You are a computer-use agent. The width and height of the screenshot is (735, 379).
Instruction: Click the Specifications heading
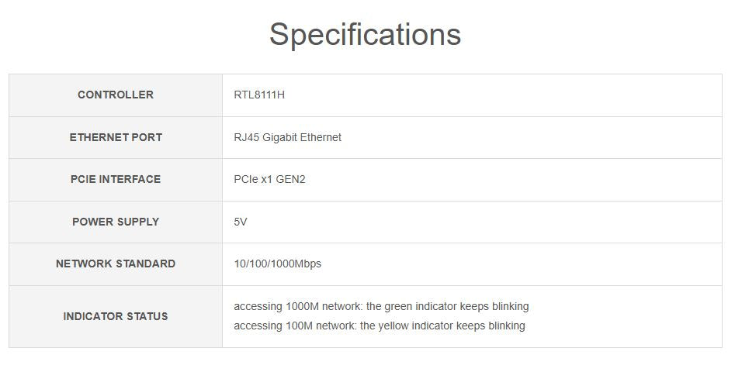tap(365, 35)
